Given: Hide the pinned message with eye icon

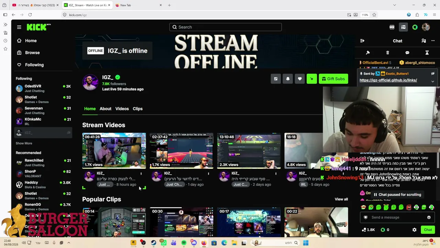Looking at the screenshot, I should pyautogui.click(x=433, y=74).
